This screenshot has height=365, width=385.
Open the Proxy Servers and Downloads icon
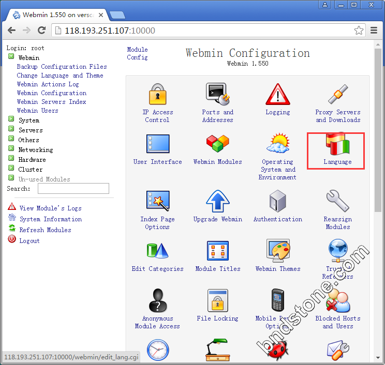338,95
